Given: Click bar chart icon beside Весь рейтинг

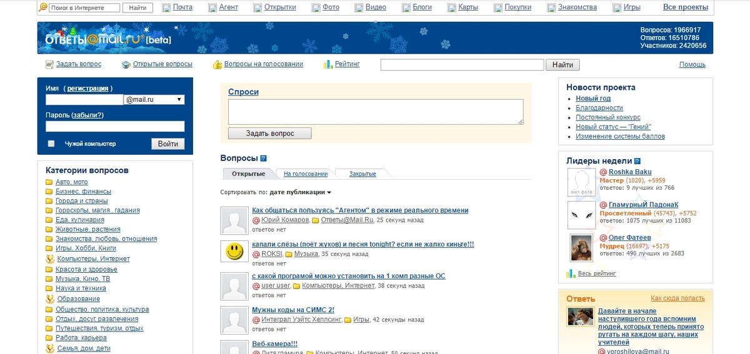Looking at the screenshot, I should (x=571, y=273).
